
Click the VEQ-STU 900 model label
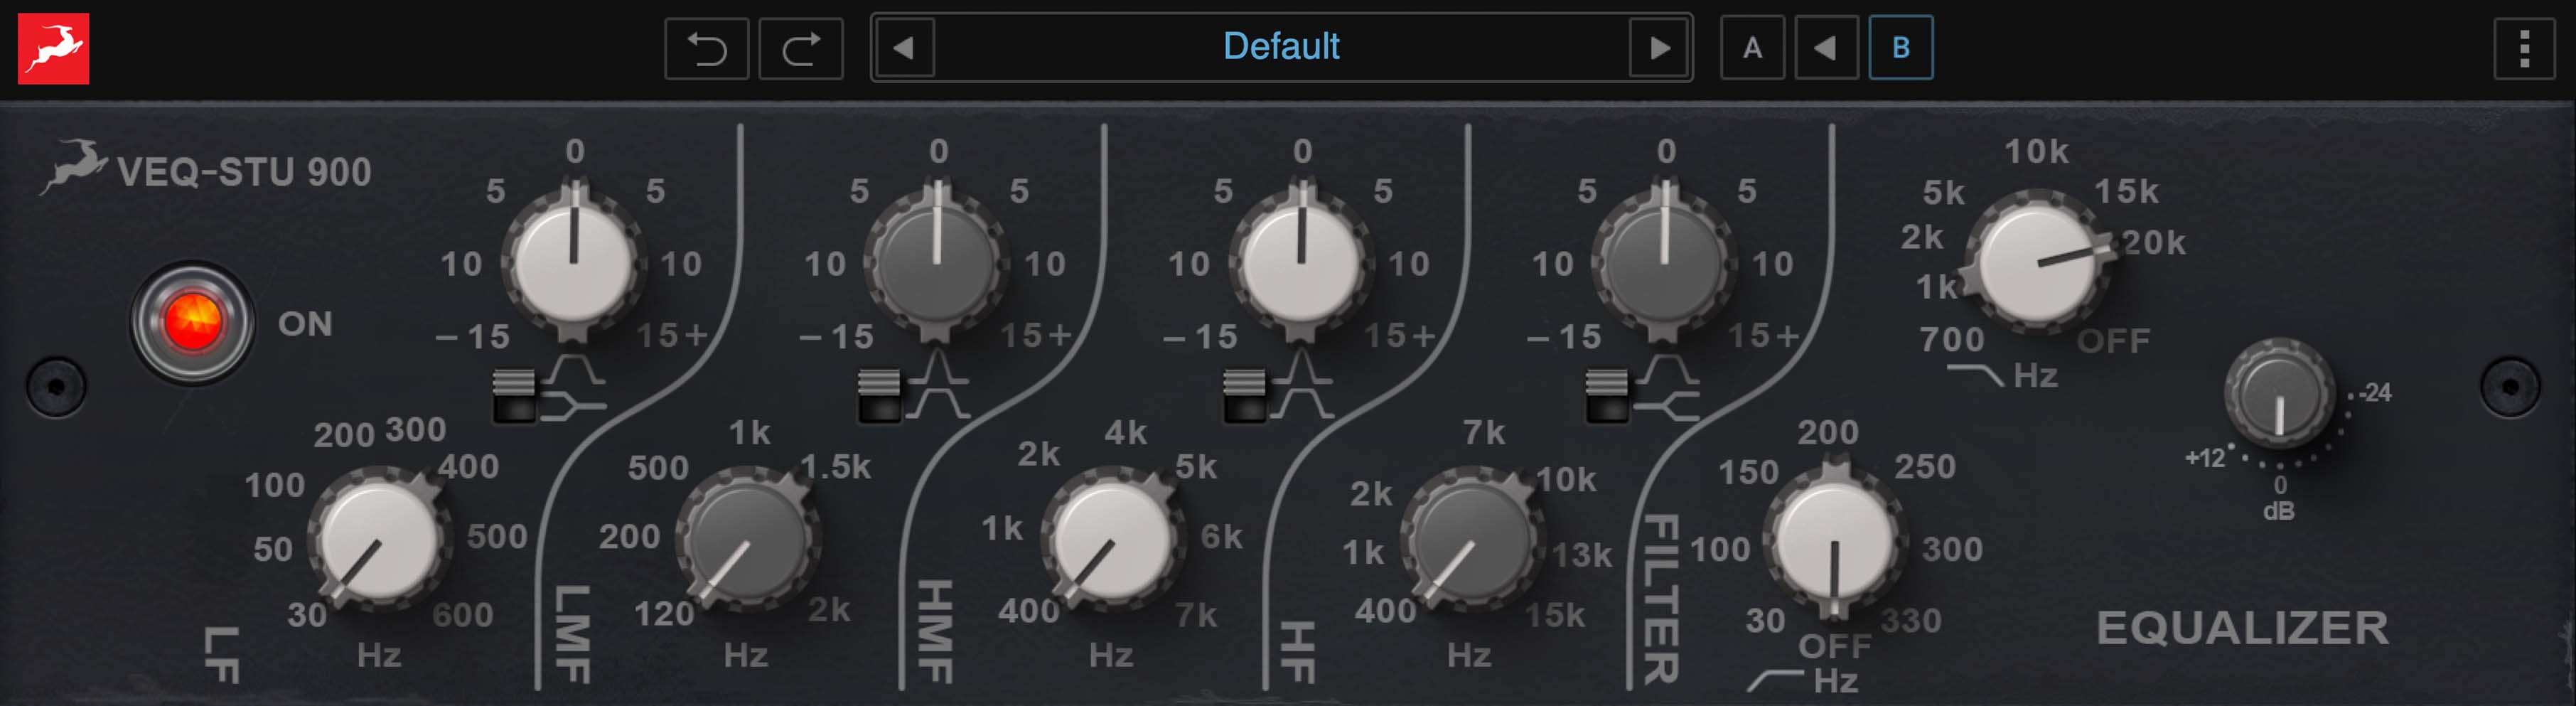pos(244,172)
